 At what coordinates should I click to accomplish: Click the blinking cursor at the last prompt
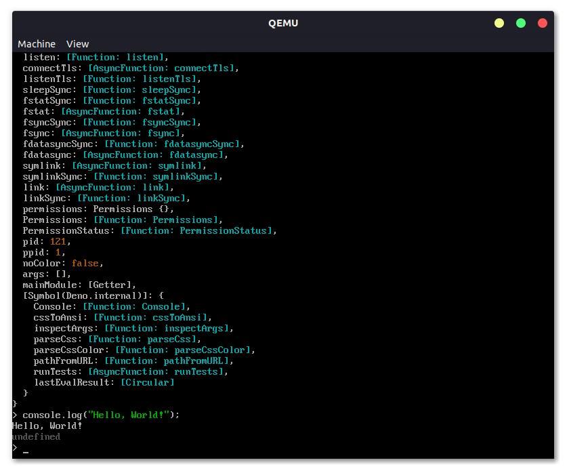(26, 449)
